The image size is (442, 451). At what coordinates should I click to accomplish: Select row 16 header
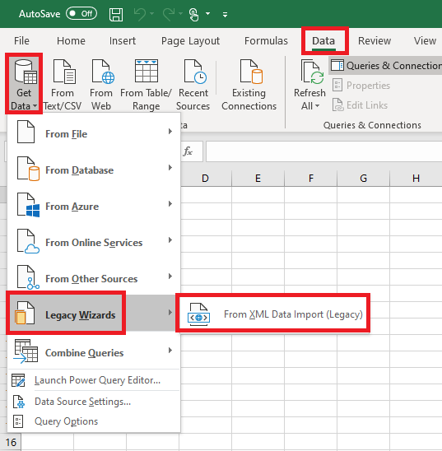(11, 443)
